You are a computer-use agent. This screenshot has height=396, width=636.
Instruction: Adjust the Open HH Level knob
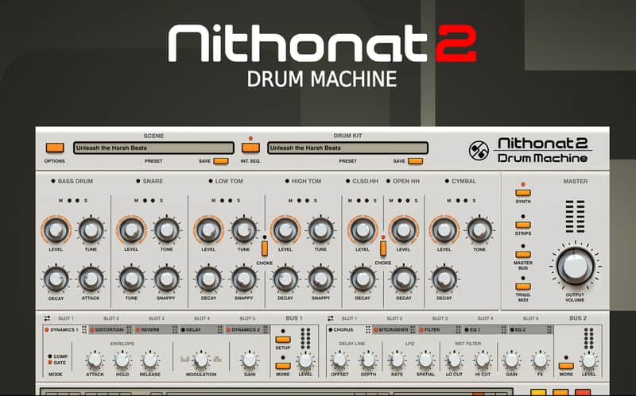tap(404, 230)
